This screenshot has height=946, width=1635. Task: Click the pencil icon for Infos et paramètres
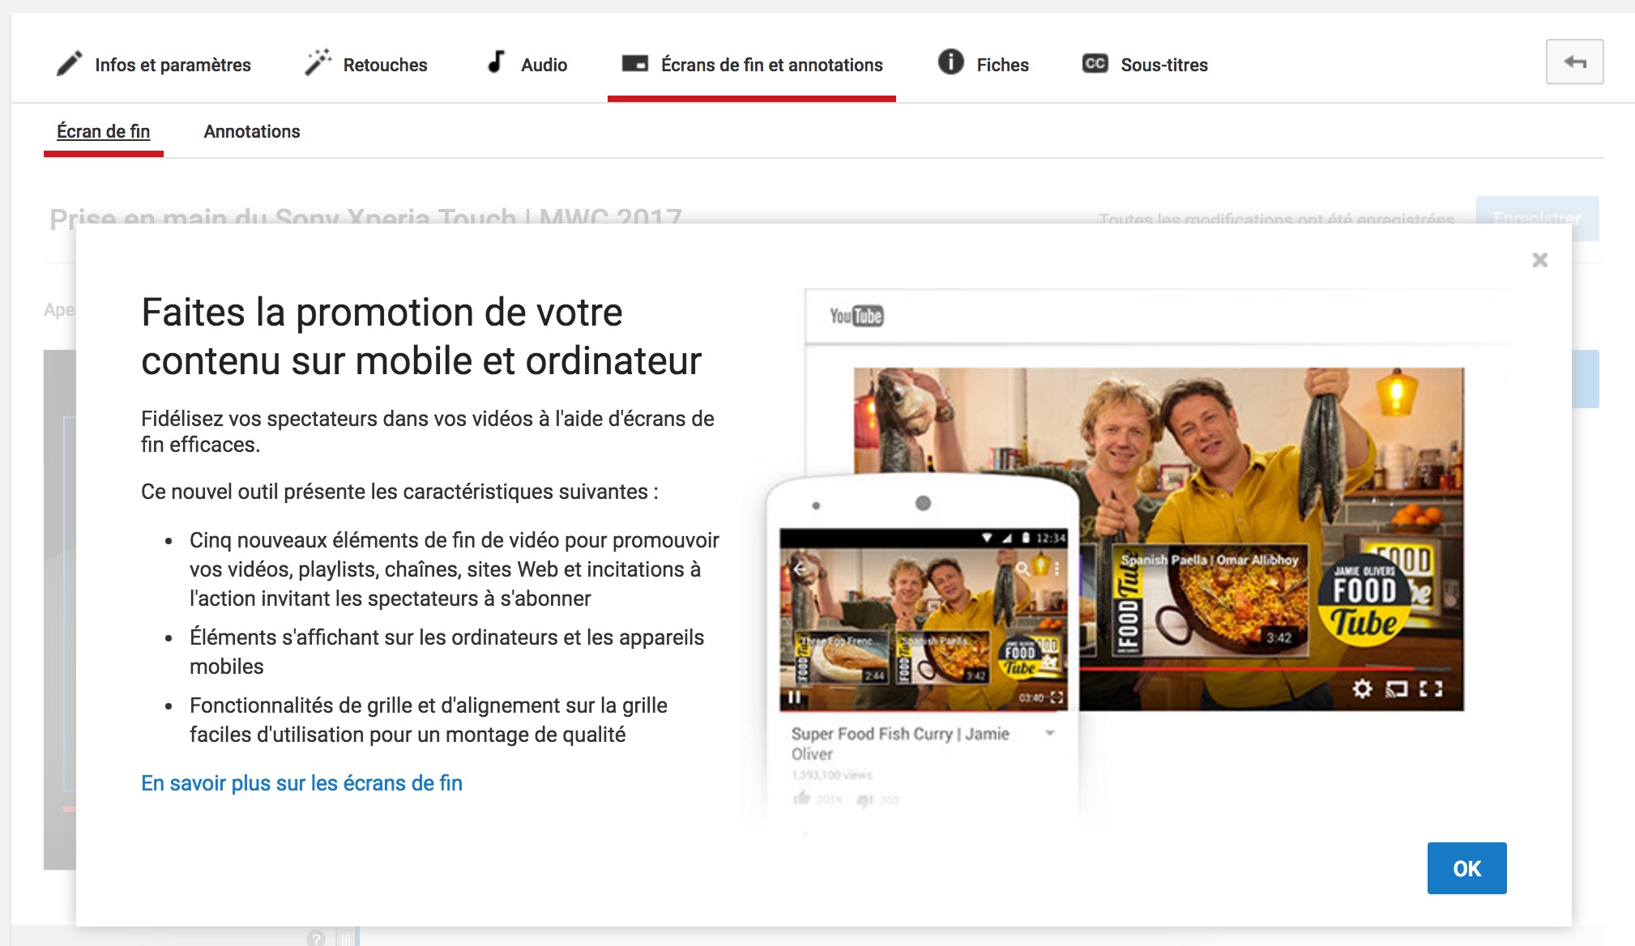69,64
